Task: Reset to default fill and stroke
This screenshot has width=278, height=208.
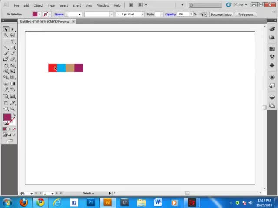Action: (x=5, y=123)
